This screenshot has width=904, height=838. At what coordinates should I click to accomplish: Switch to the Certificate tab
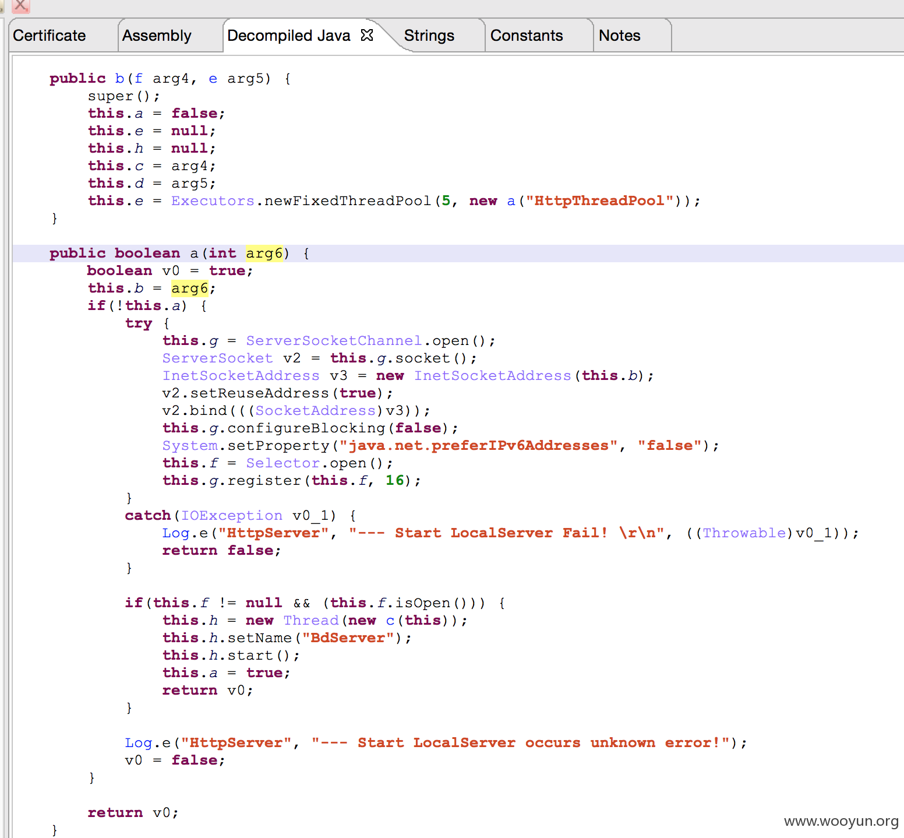coord(50,36)
